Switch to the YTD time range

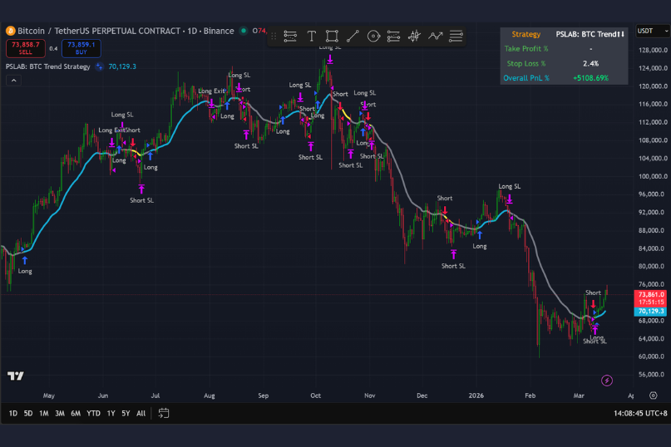93,413
